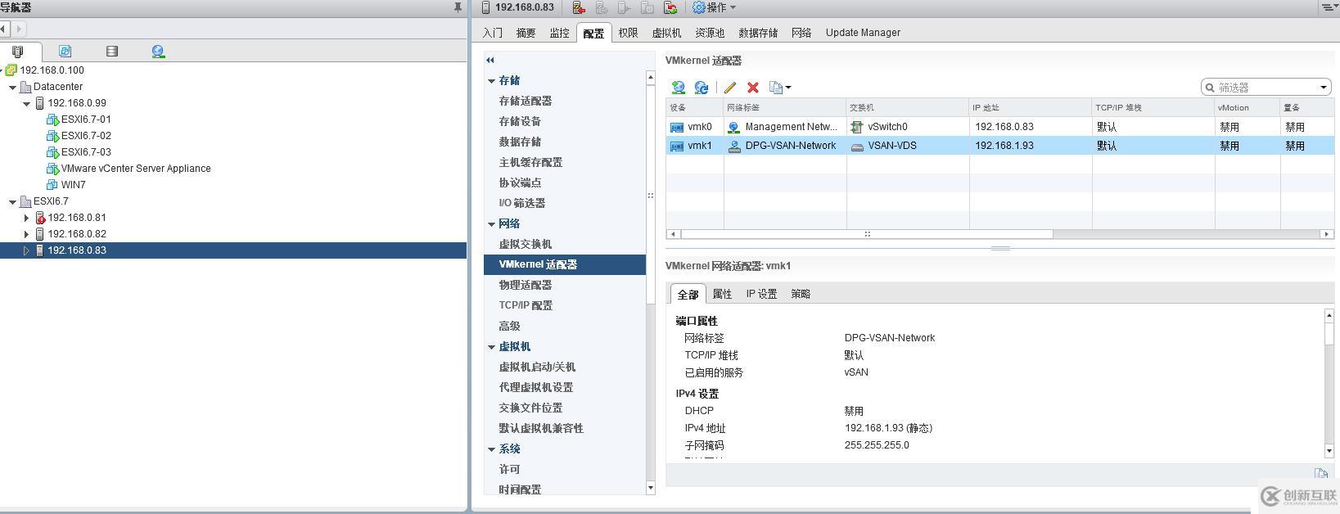Image resolution: width=1340 pixels, height=514 pixels.
Task: Add host networking icon in VMkernel toolbar
Action: point(678,87)
